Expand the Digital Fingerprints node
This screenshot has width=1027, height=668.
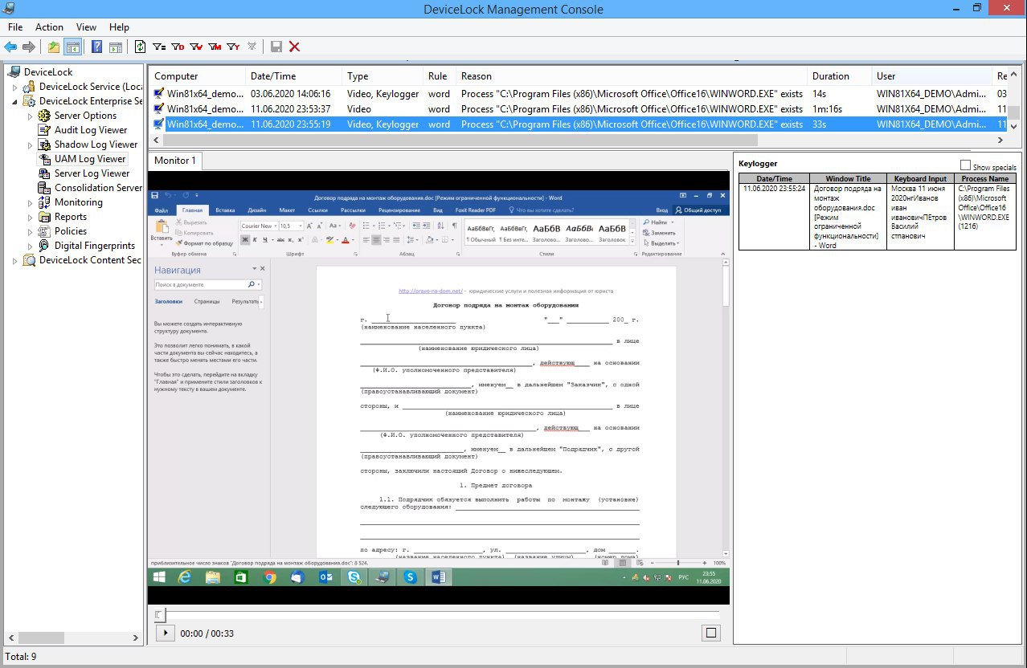pos(31,246)
